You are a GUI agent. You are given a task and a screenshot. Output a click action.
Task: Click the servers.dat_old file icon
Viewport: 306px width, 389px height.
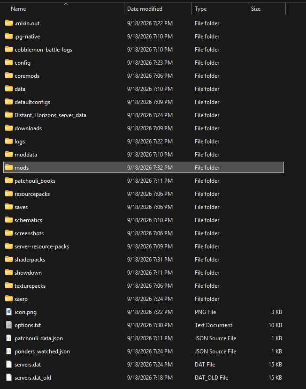9,378
